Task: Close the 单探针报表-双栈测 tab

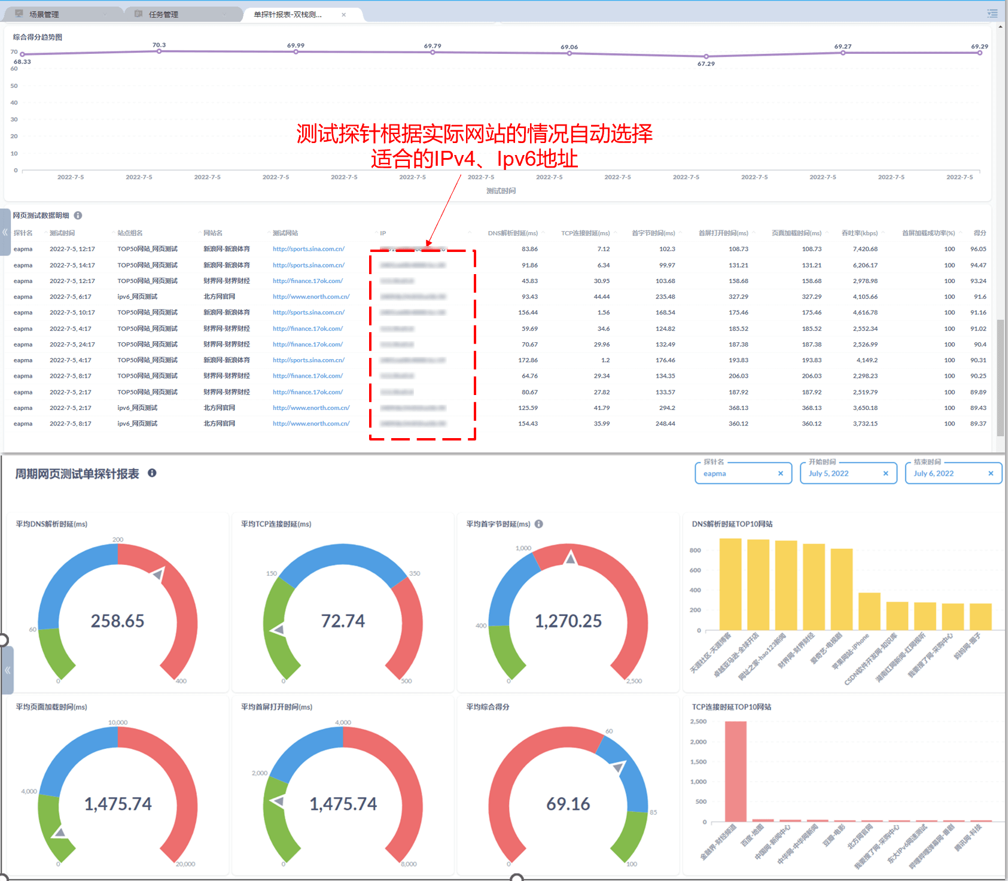Action: [x=344, y=15]
